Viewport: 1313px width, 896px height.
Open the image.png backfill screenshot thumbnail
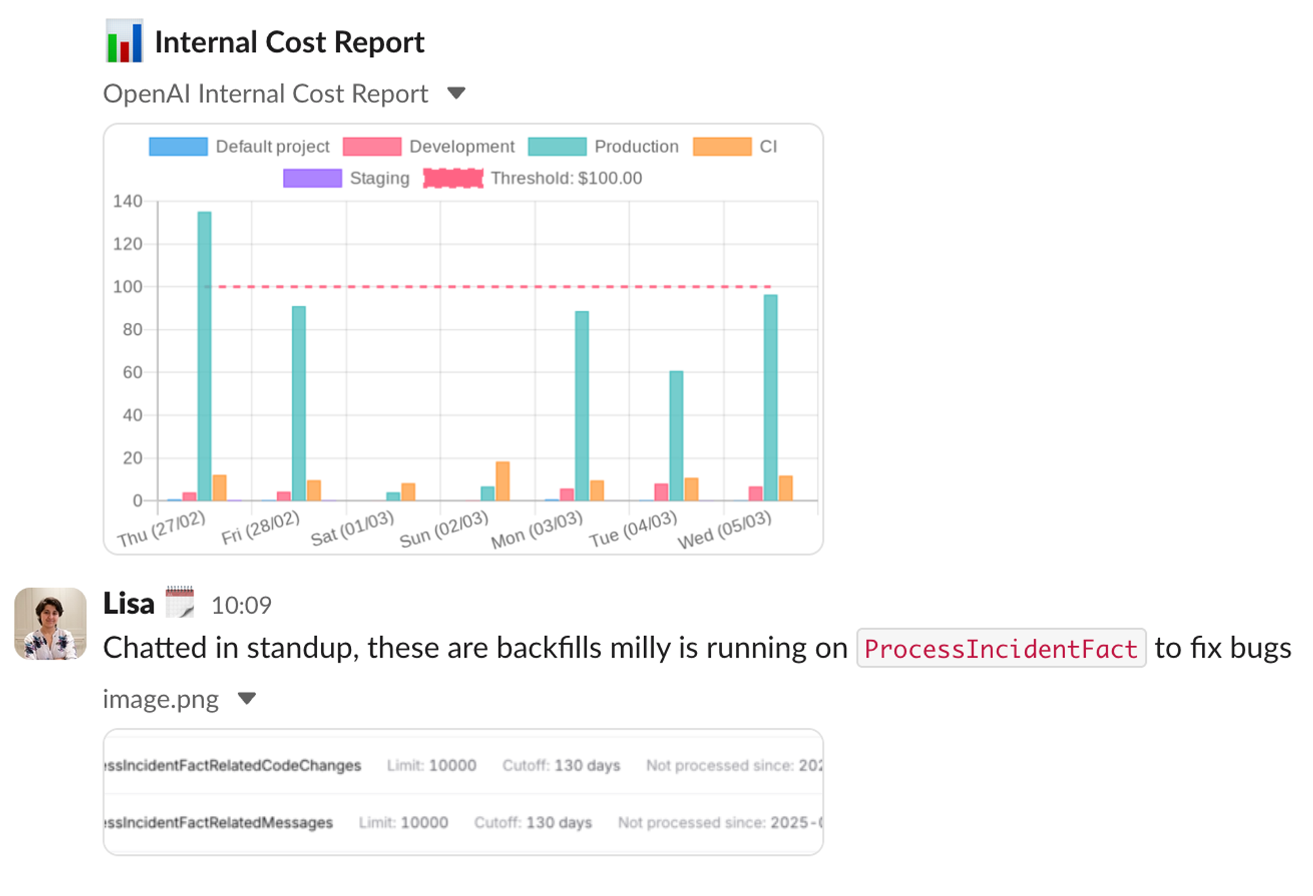(x=463, y=792)
